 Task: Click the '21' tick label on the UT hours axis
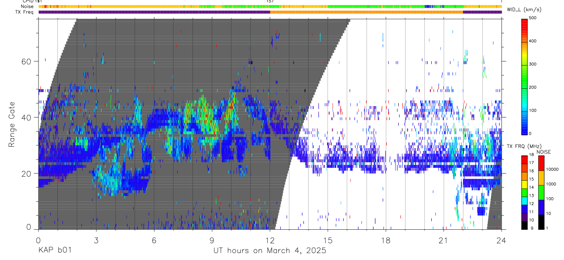pyautogui.click(x=444, y=240)
